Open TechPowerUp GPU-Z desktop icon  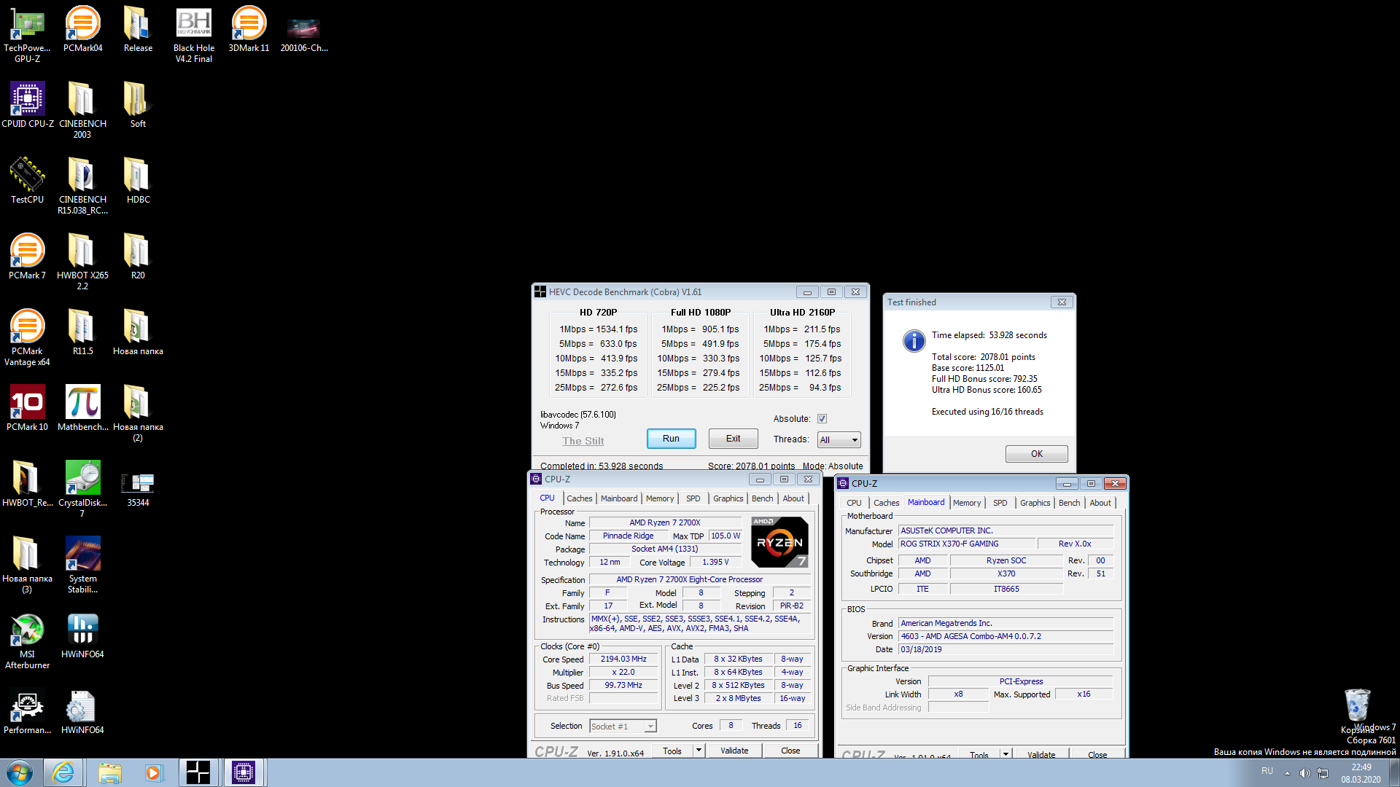27,34
